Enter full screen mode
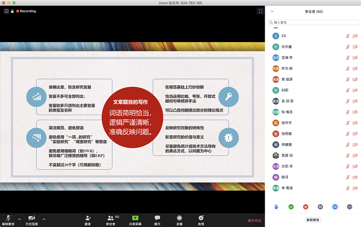 click(x=260, y=11)
